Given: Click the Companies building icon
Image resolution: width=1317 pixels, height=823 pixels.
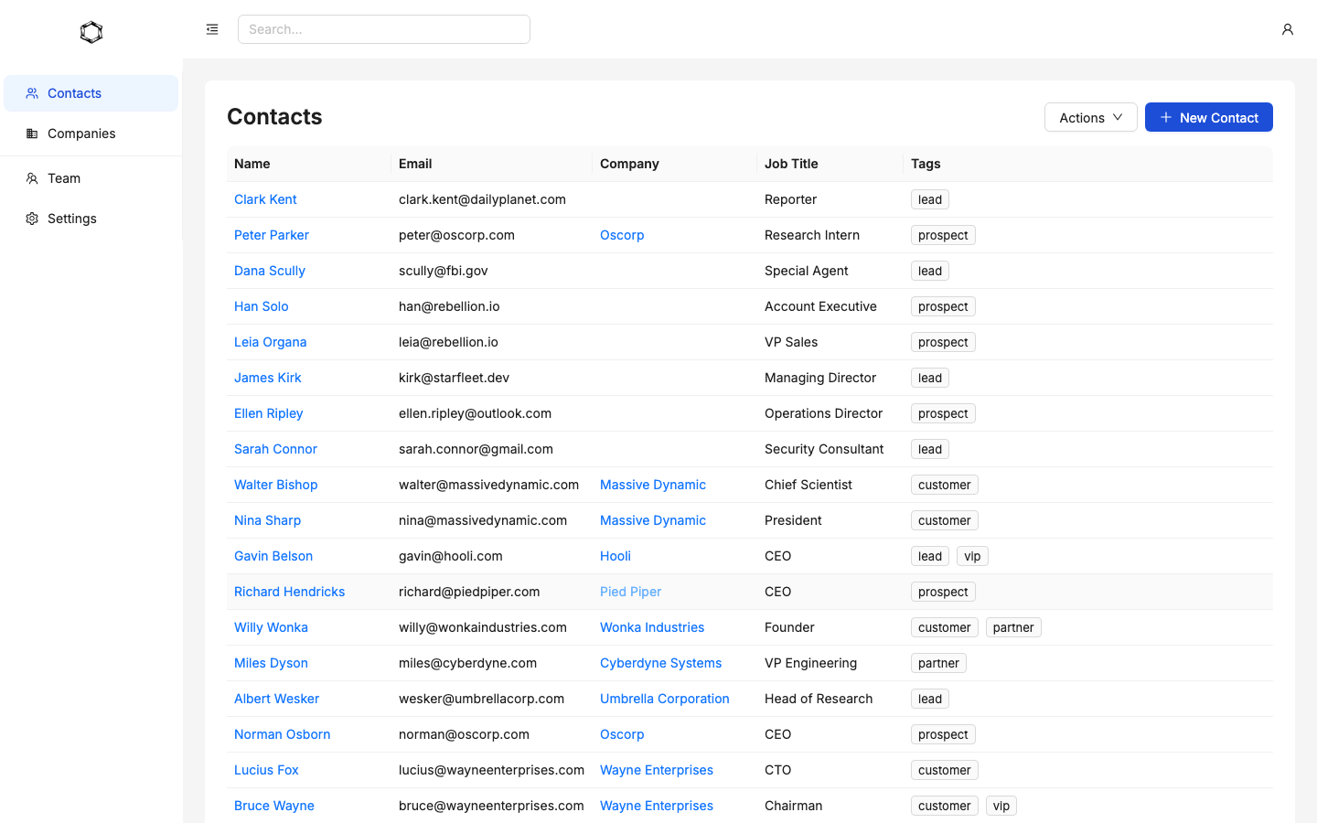Looking at the screenshot, I should click(x=32, y=134).
